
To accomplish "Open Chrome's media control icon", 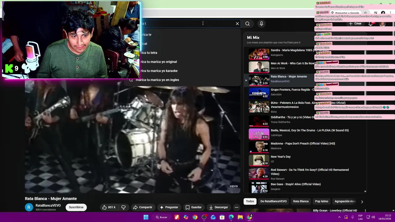I will [x=376, y=13].
